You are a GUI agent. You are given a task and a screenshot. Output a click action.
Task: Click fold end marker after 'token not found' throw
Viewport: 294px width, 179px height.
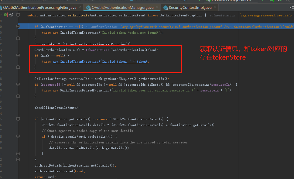18,38
